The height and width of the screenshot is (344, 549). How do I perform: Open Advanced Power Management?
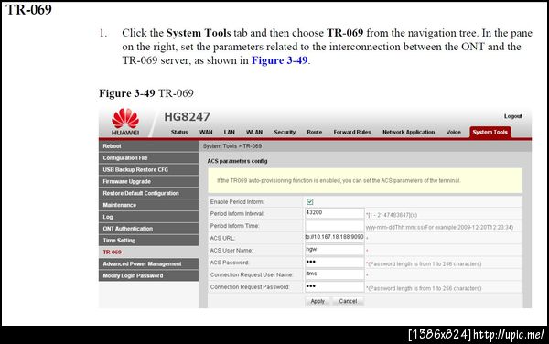[x=148, y=263]
